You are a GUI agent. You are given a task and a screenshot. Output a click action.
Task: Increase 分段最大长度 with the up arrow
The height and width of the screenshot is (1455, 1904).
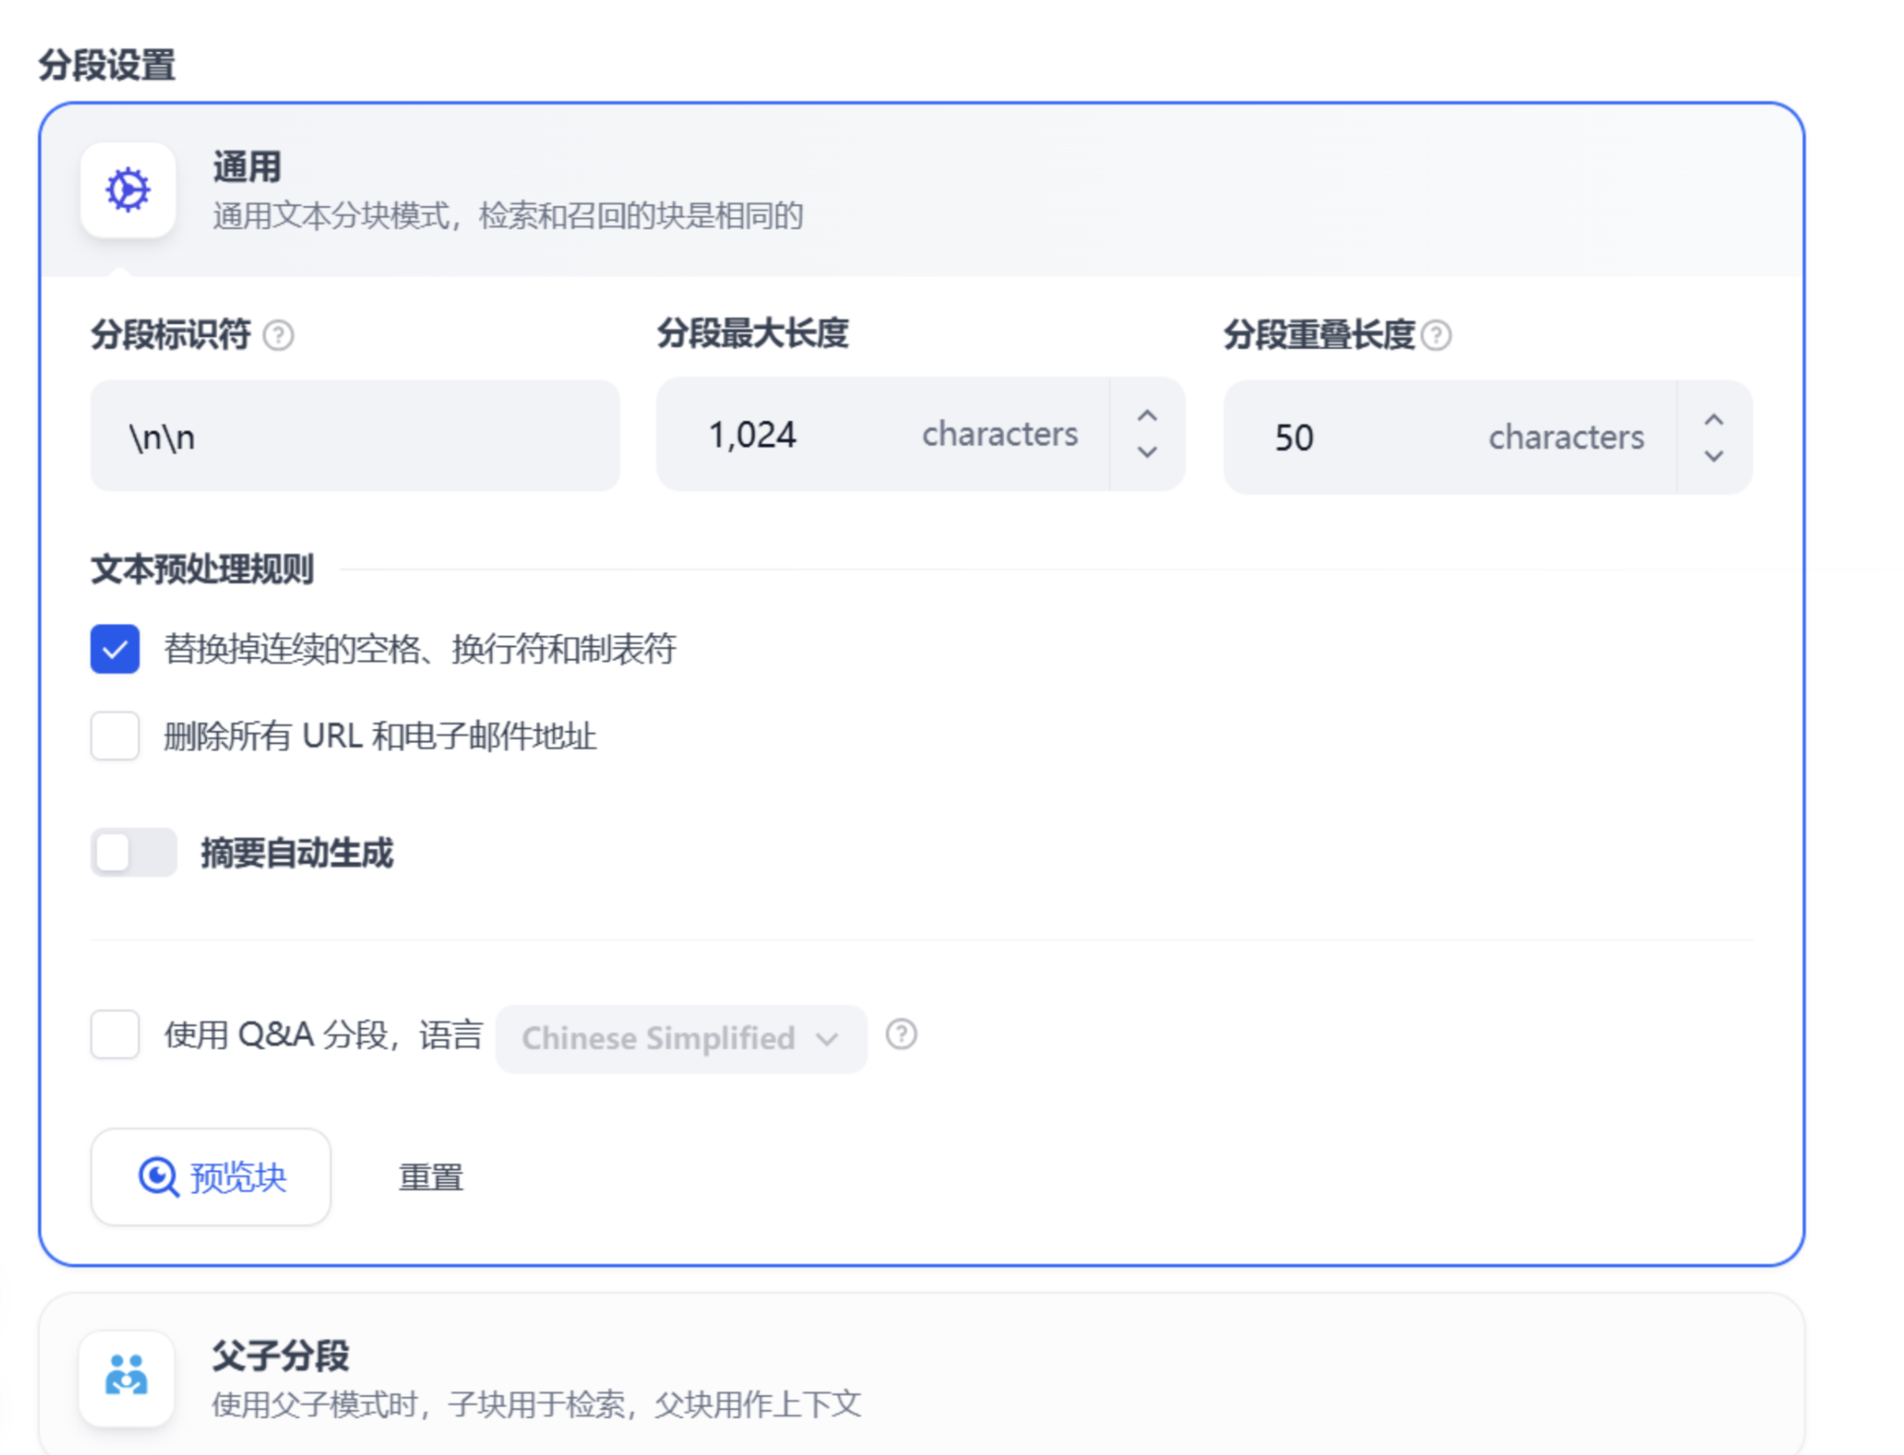click(1147, 416)
